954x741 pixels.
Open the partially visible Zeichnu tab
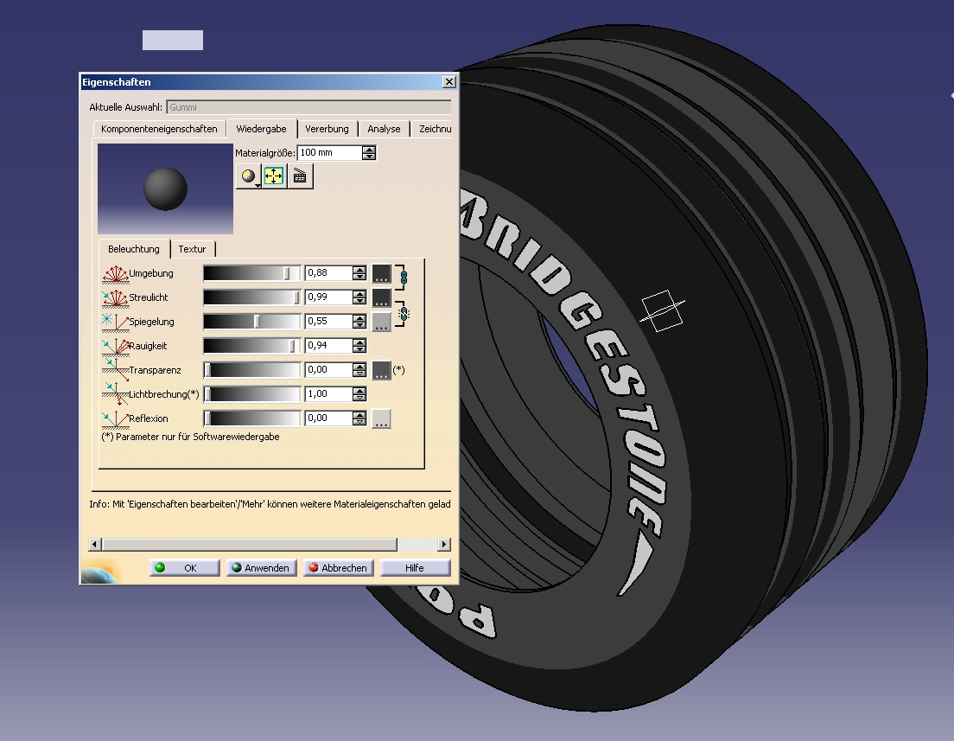point(435,129)
